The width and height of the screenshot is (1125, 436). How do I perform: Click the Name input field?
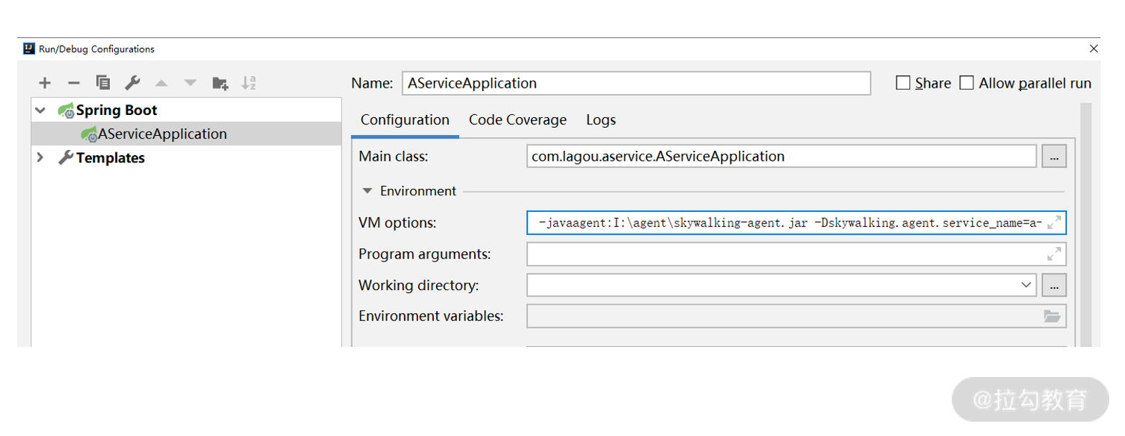[x=635, y=83]
